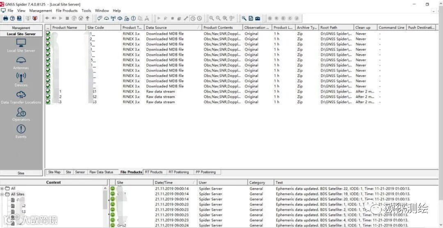The image size is (443, 228).
Task: Open the Tools menu
Action: pyautogui.click(x=86, y=10)
